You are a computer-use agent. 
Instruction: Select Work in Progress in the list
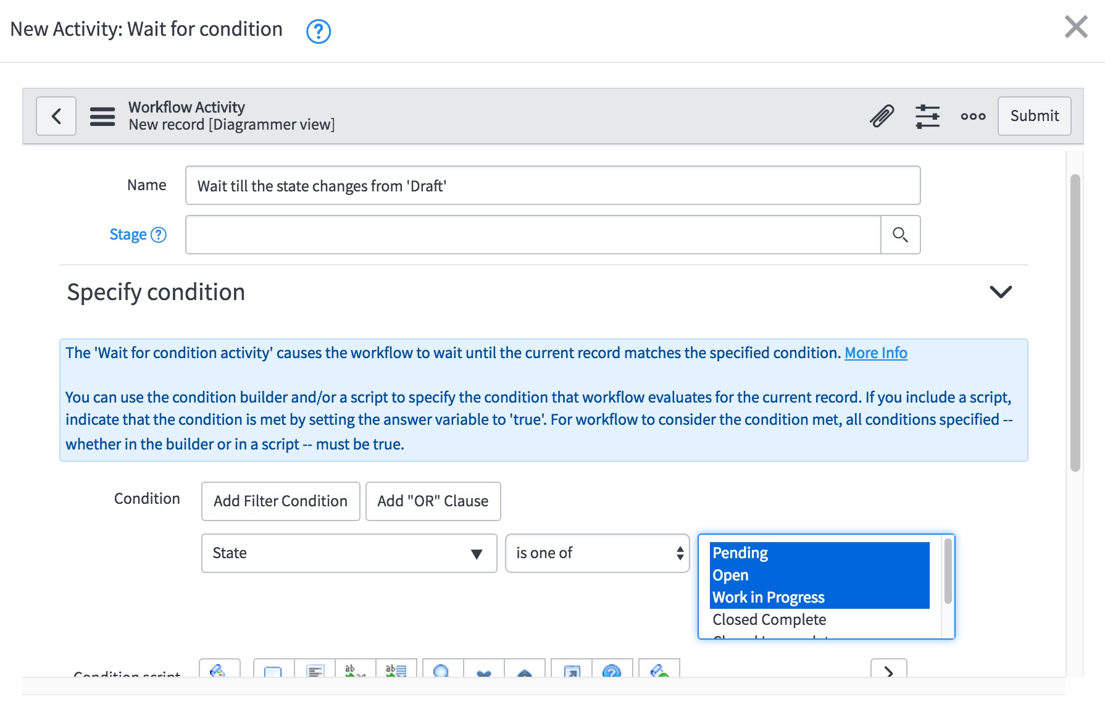pos(819,598)
